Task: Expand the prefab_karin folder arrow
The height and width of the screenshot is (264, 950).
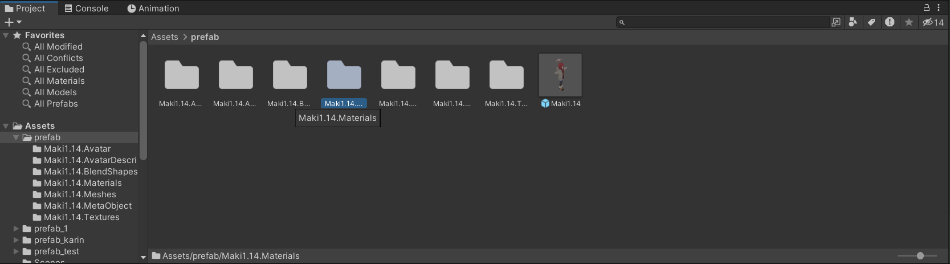Action: point(17,240)
